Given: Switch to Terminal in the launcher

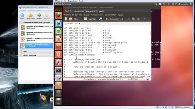Looking at the screenshot, I should 58,70.
